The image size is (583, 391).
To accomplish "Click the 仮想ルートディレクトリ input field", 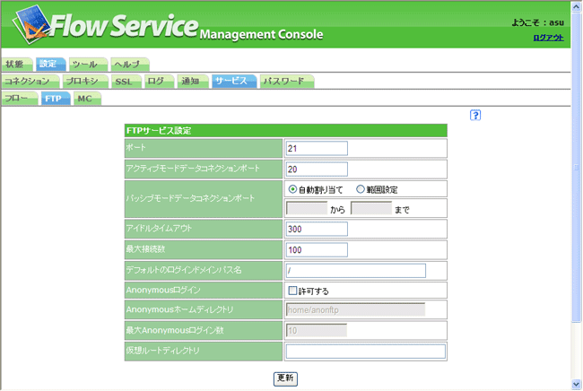I will [x=365, y=352].
